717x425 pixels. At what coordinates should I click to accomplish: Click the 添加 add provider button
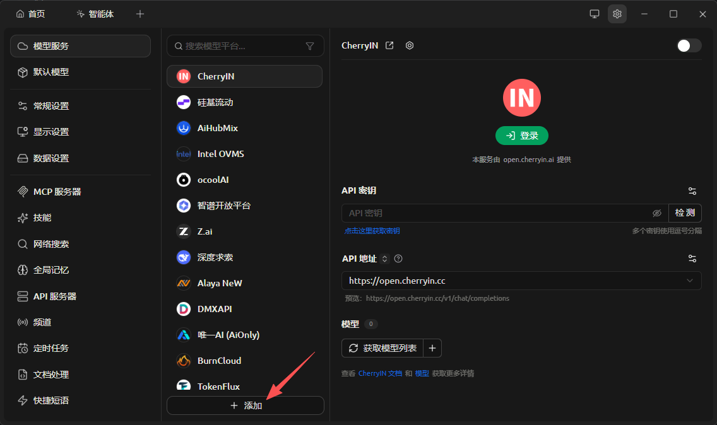(x=246, y=406)
